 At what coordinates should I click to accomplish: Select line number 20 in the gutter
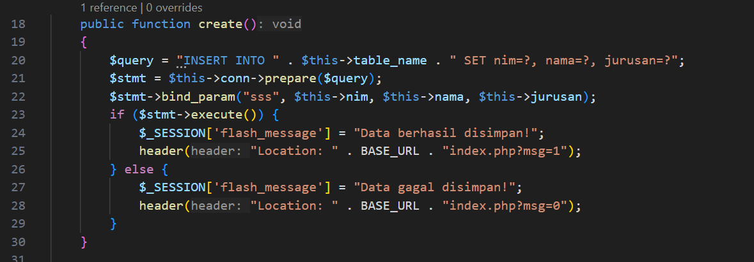(19, 61)
